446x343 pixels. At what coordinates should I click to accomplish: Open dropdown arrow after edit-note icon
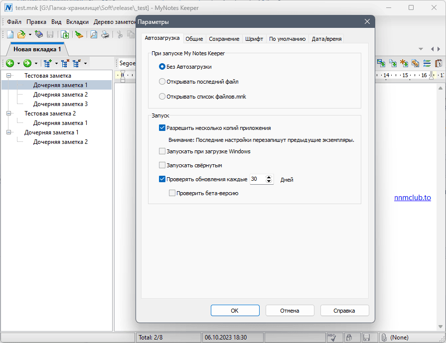(85, 63)
